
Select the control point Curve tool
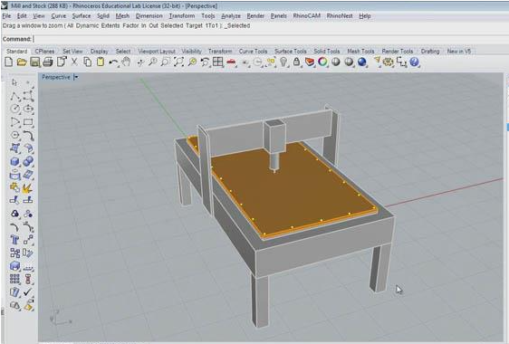point(28,96)
